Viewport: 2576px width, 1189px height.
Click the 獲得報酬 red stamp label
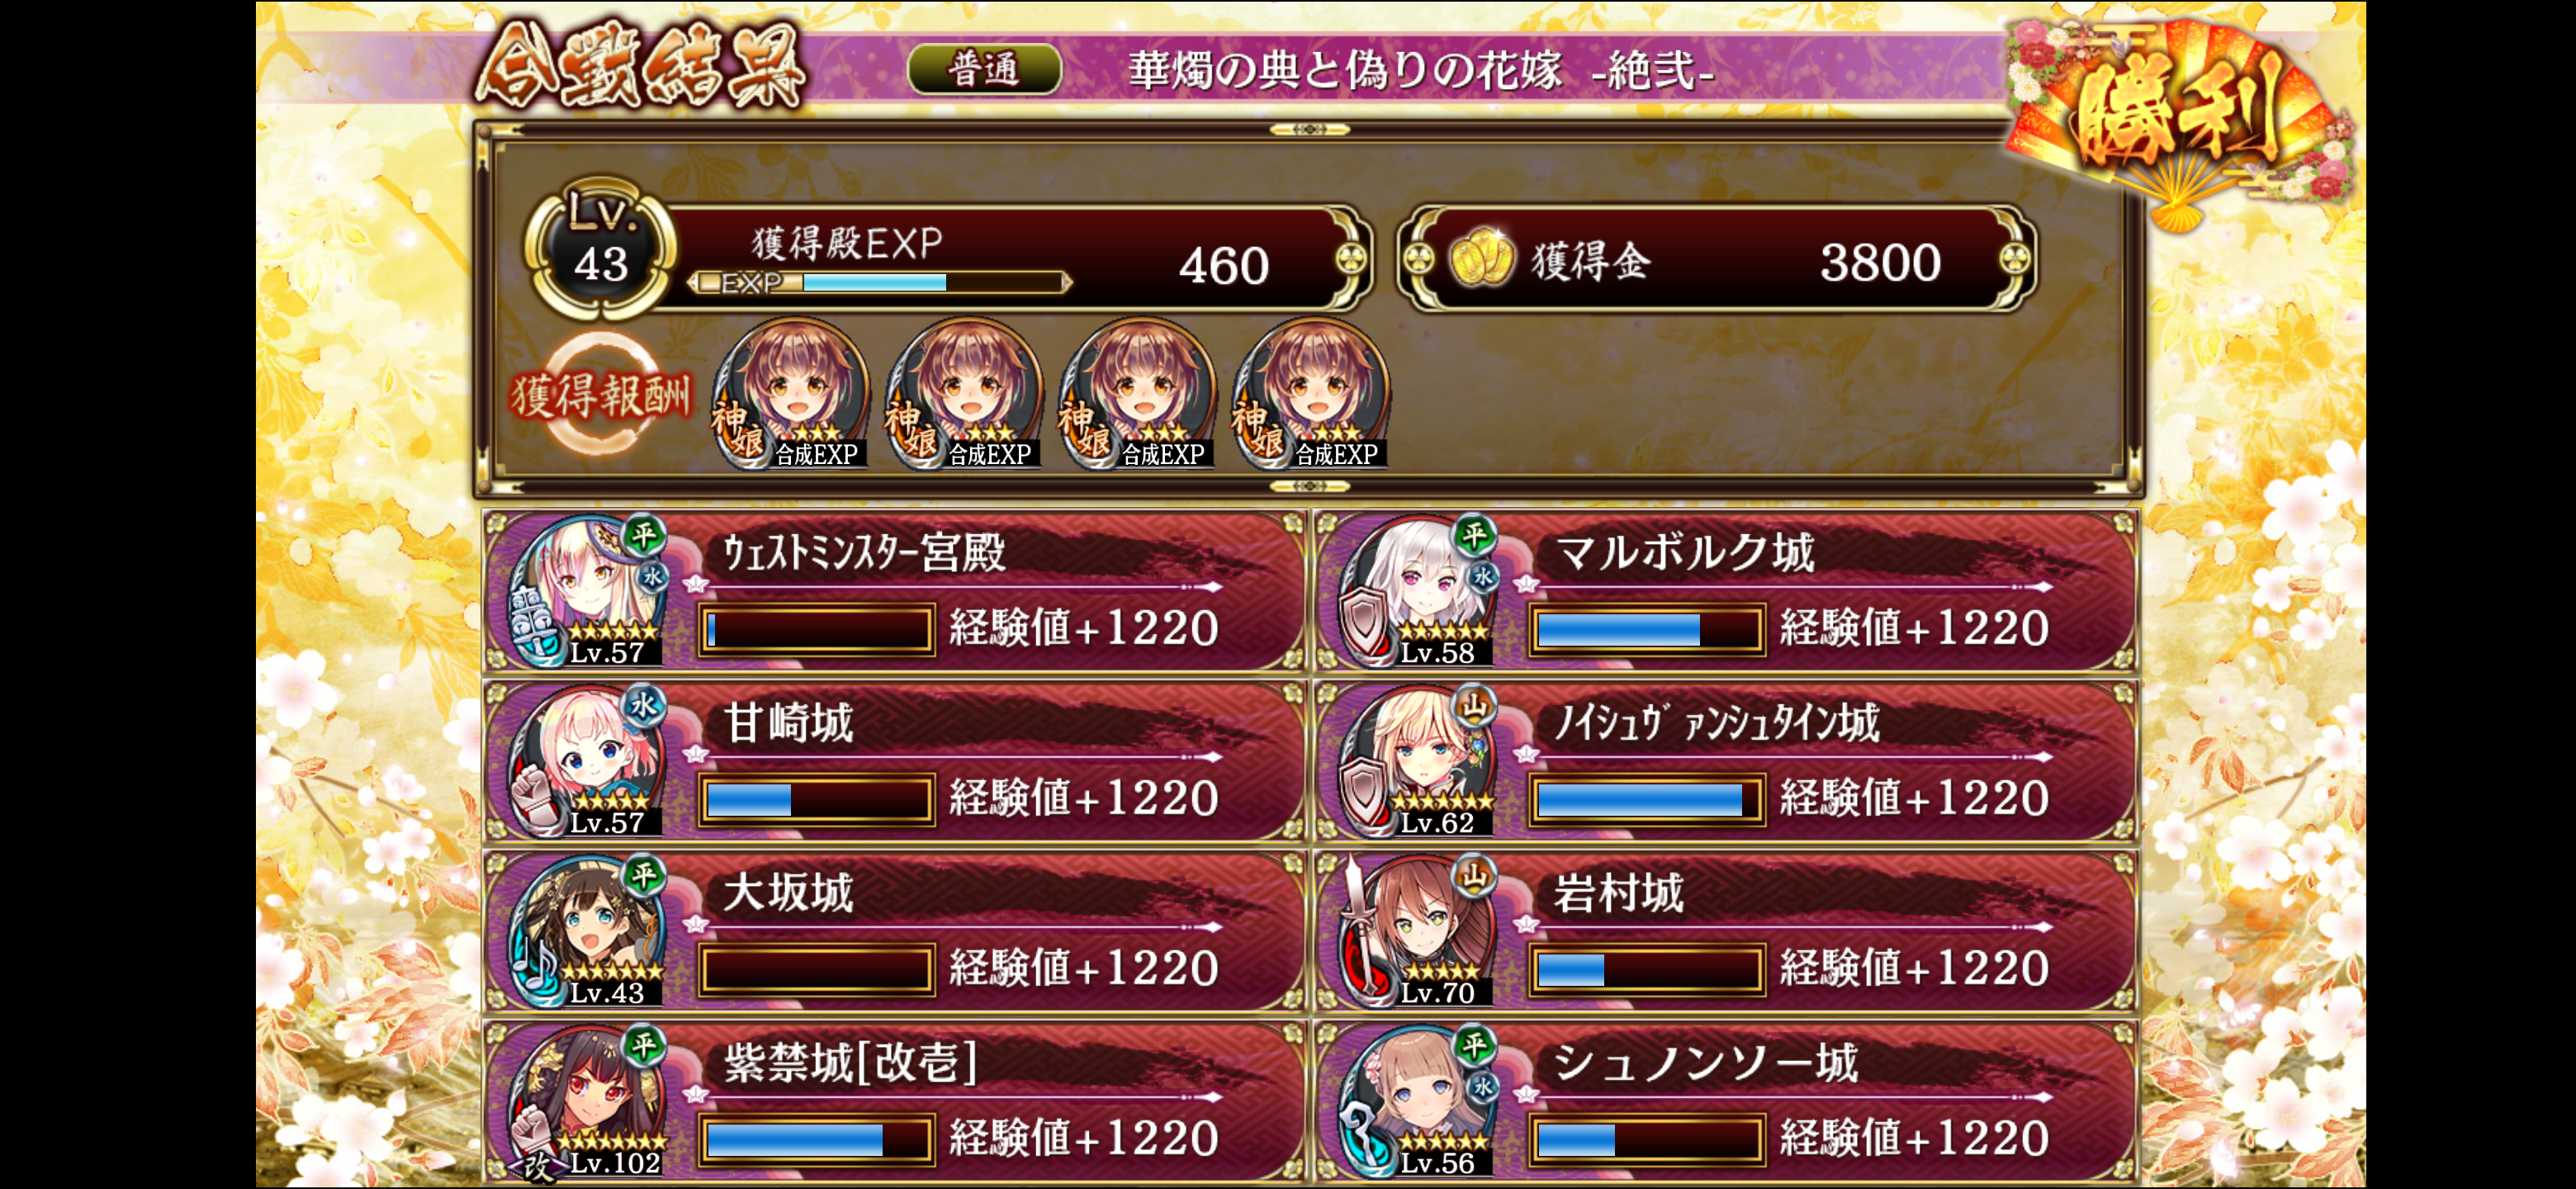tap(600, 395)
